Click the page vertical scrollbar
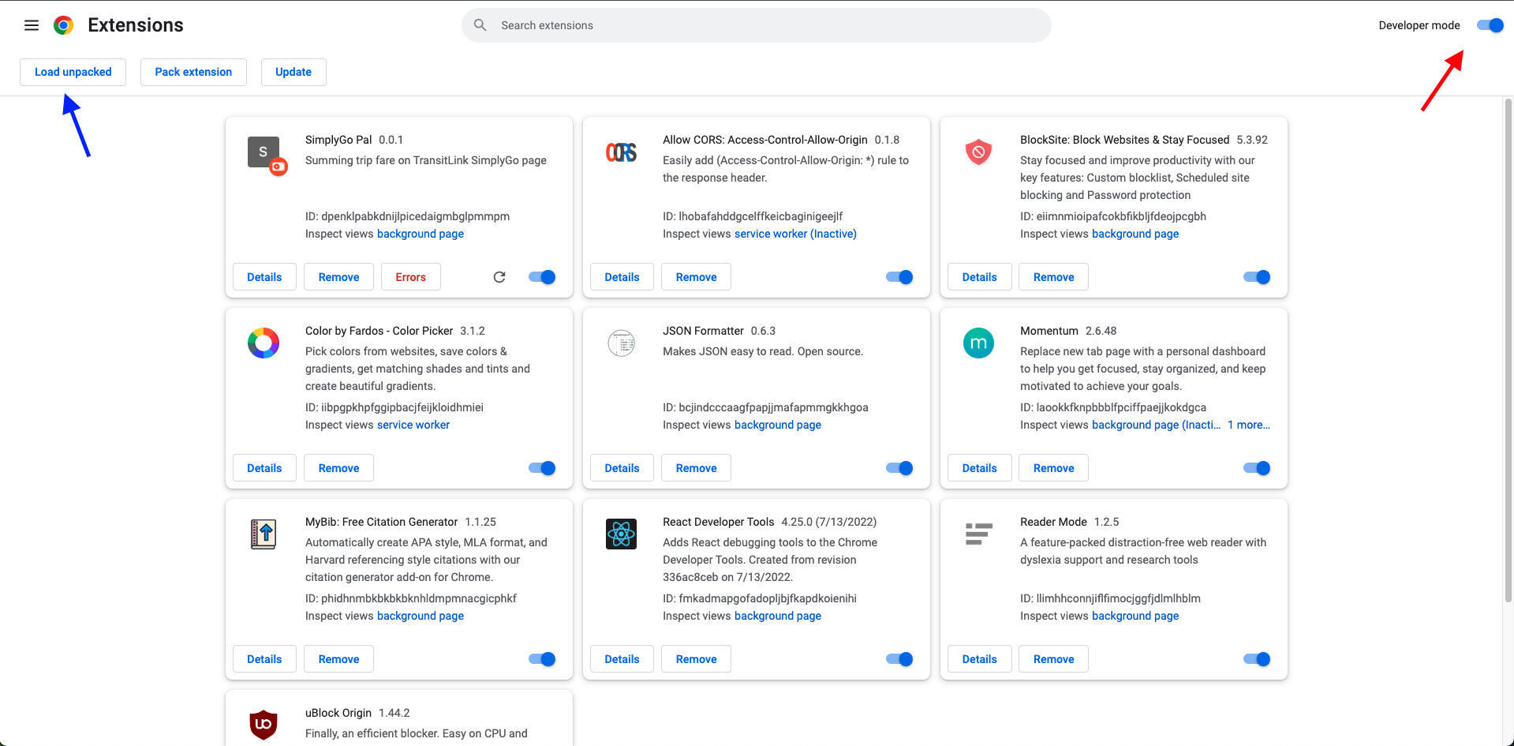This screenshot has width=1514, height=746. click(1508, 350)
